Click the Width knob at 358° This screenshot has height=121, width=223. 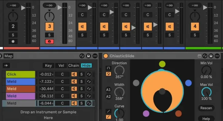(119, 92)
